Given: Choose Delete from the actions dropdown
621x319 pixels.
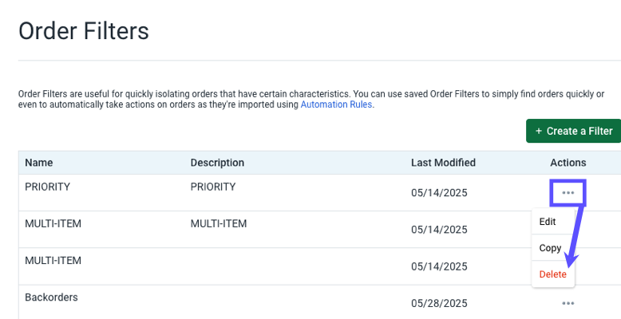Looking at the screenshot, I should (552, 274).
